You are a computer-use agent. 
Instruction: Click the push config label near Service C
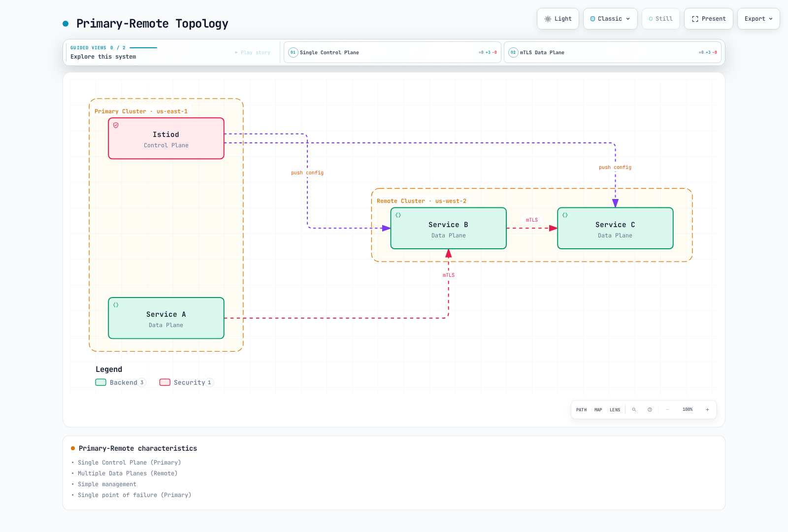(x=615, y=167)
